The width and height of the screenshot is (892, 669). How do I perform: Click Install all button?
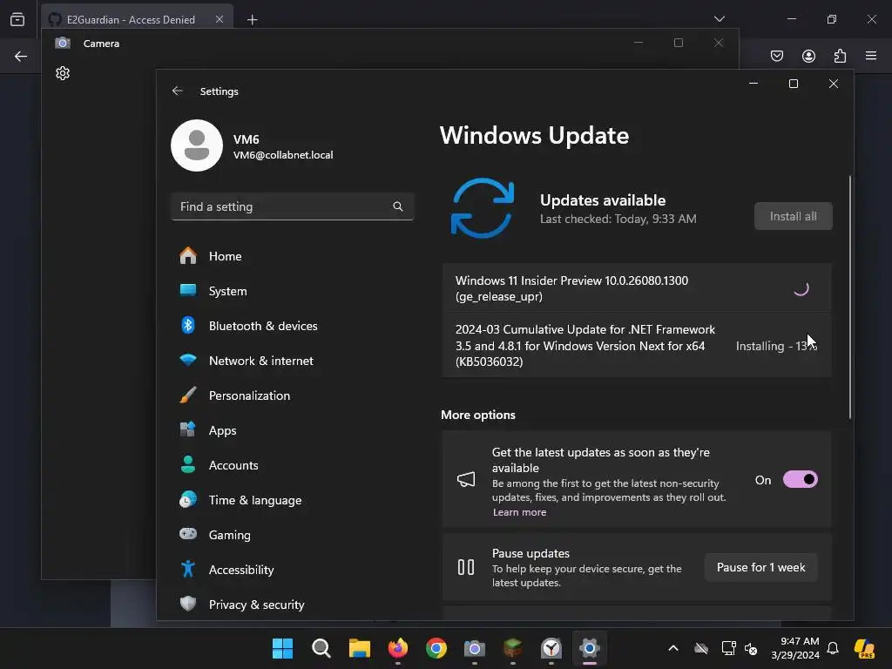click(793, 216)
